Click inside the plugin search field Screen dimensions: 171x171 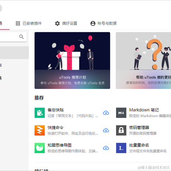click(13, 37)
